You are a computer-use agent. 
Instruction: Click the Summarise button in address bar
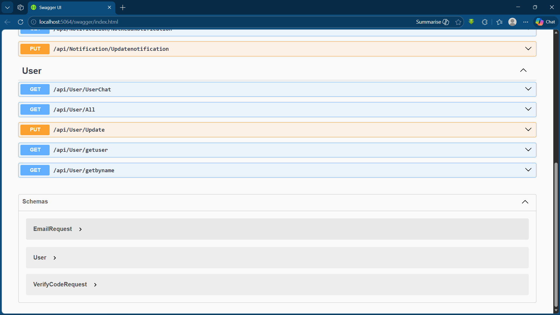432,22
